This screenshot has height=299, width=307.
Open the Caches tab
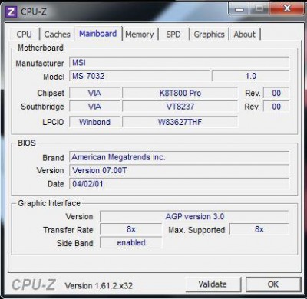tap(57, 34)
